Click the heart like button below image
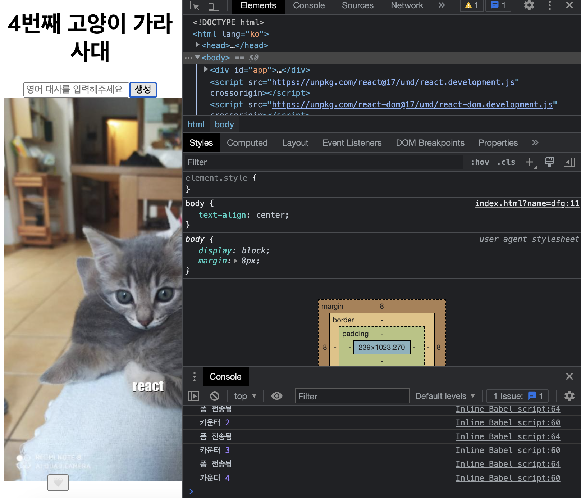 58,482
